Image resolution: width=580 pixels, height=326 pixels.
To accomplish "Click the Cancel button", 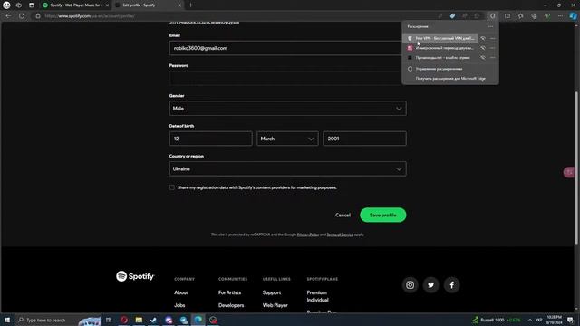I will pyautogui.click(x=343, y=216).
